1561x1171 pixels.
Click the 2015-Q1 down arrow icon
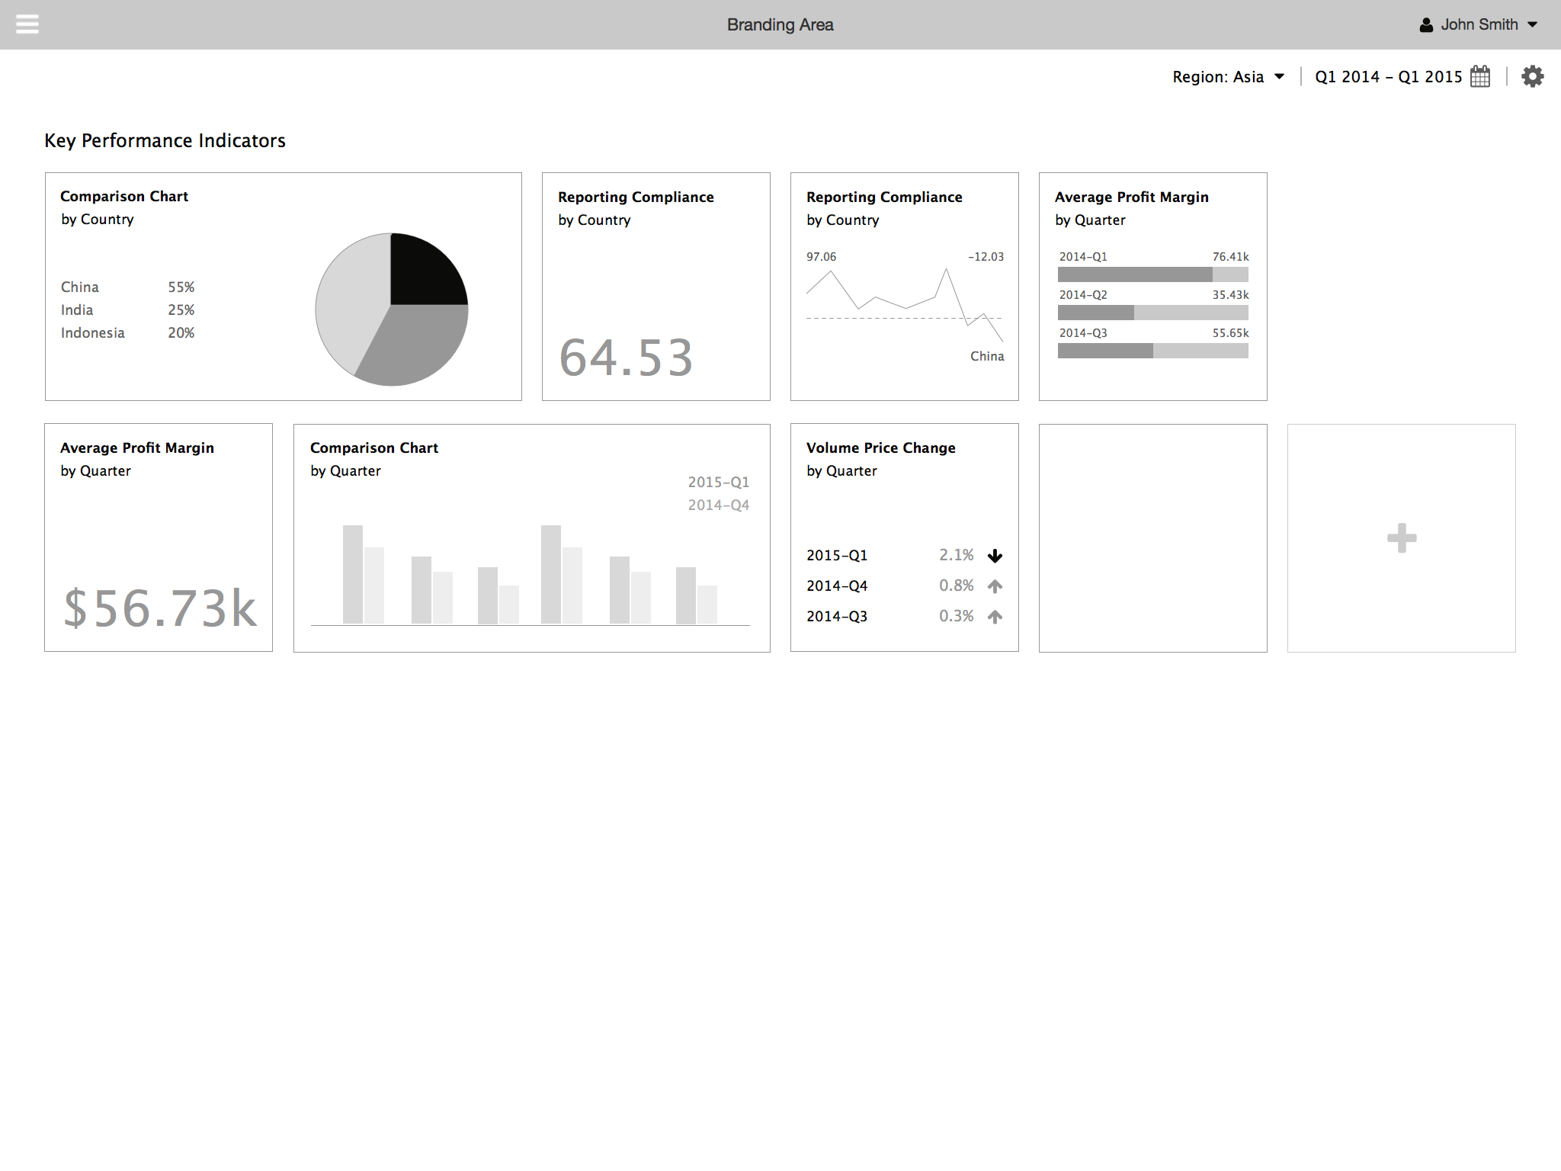pyautogui.click(x=995, y=556)
